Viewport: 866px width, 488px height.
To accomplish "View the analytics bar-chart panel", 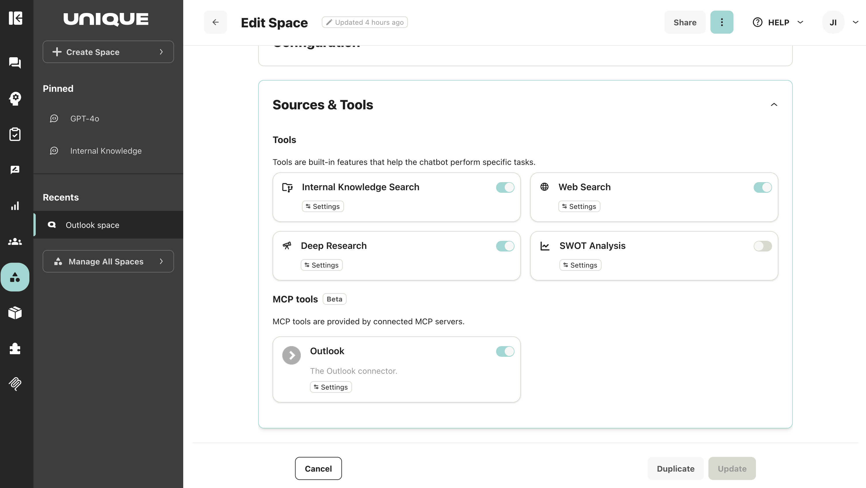I will pyautogui.click(x=15, y=205).
